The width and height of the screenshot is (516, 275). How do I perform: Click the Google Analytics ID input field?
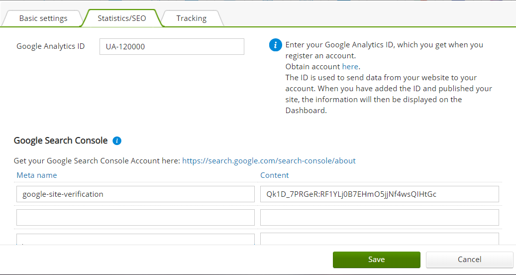(172, 46)
